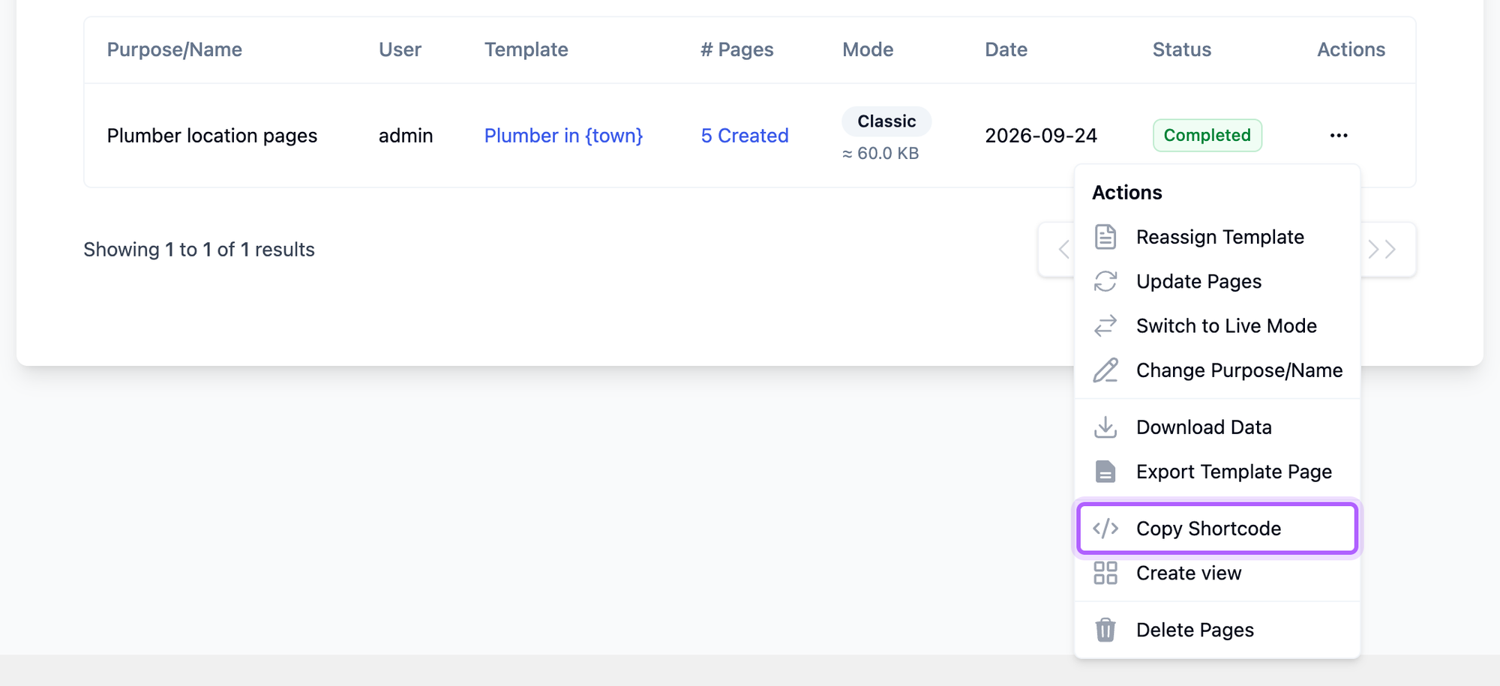This screenshot has height=686, width=1500.
Task: Click the trash icon for Delete Pages
Action: coord(1105,630)
